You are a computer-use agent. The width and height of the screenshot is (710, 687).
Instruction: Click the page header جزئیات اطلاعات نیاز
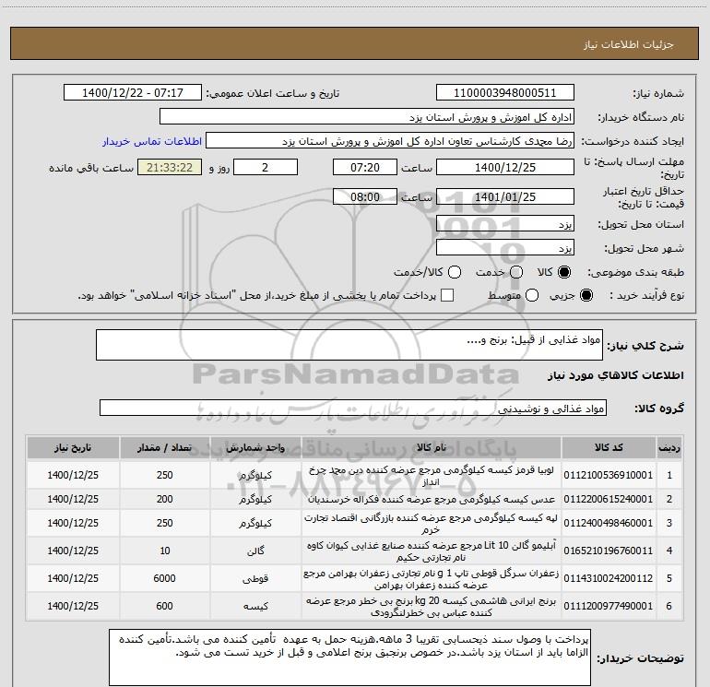[629, 44]
